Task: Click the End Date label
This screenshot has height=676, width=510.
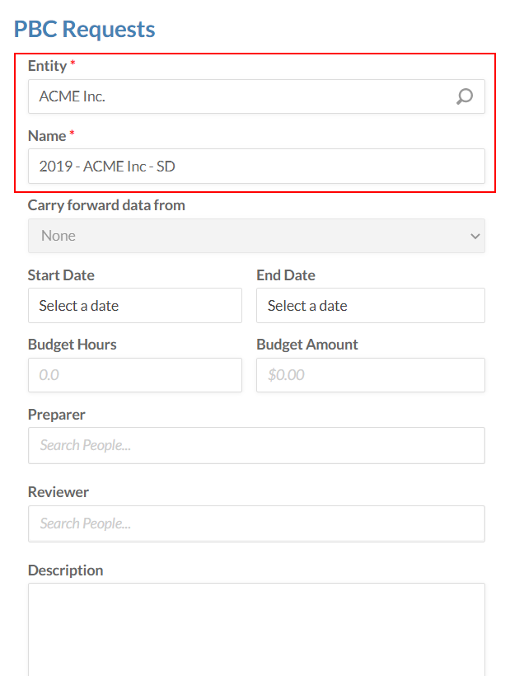Action: (x=286, y=275)
